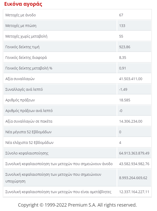Select the 'Γενικός δείκτης διαφορά' row
Screen dimensions: 157x211
[77, 58]
